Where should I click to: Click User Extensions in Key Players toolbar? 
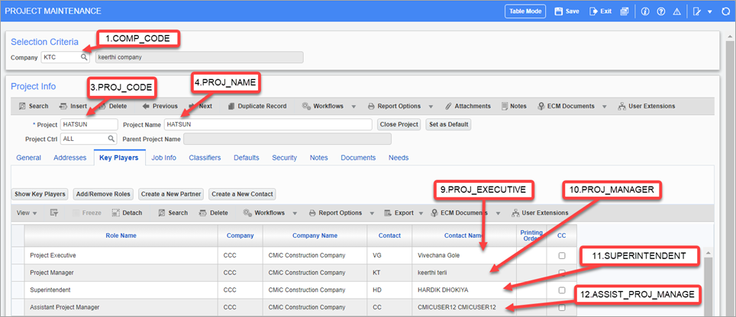click(541, 213)
